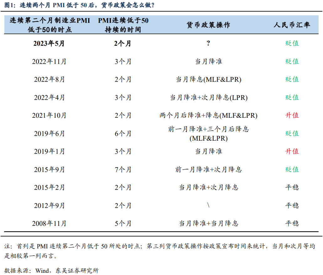Click the '货币政策操作' column header
Image resolution: width=323 pixels, height=275 pixels.
point(208,25)
